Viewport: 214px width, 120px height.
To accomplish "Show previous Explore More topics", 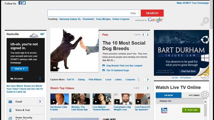I will pyautogui.click(x=143, y=79).
